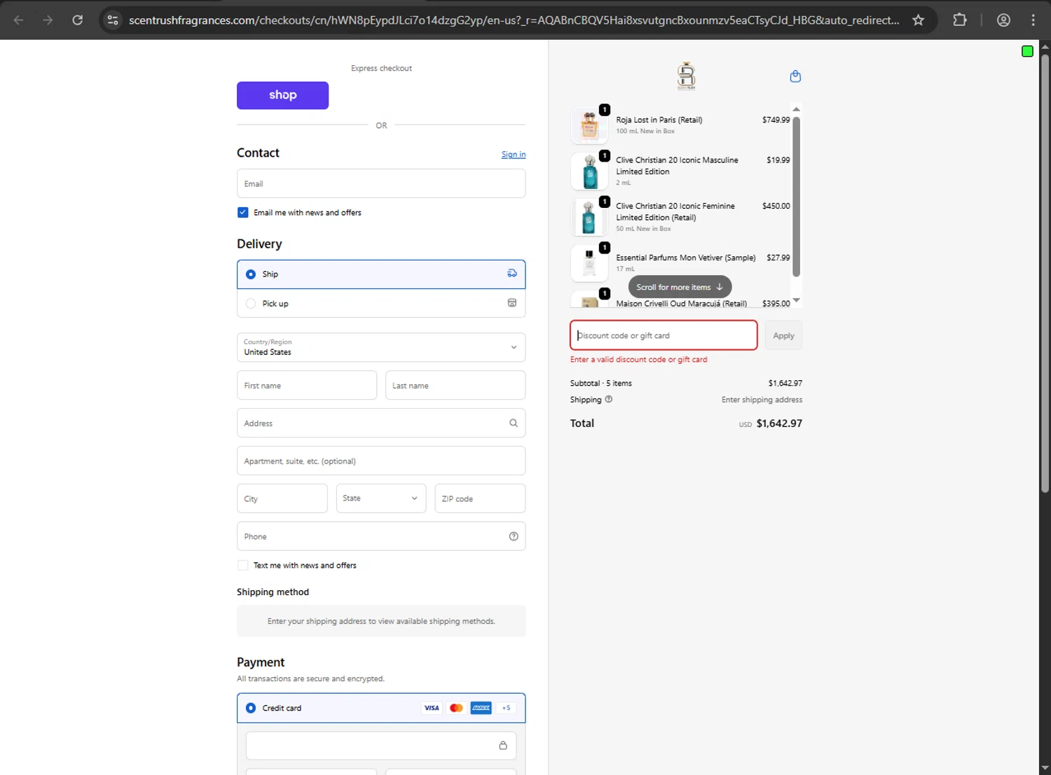Click Visa card icon
Viewport: 1051px width, 775px height.
(432, 708)
